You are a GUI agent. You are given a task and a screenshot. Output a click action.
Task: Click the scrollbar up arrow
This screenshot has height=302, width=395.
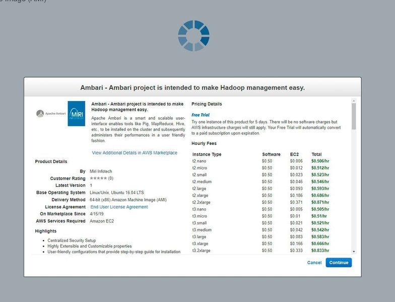tap(354, 101)
